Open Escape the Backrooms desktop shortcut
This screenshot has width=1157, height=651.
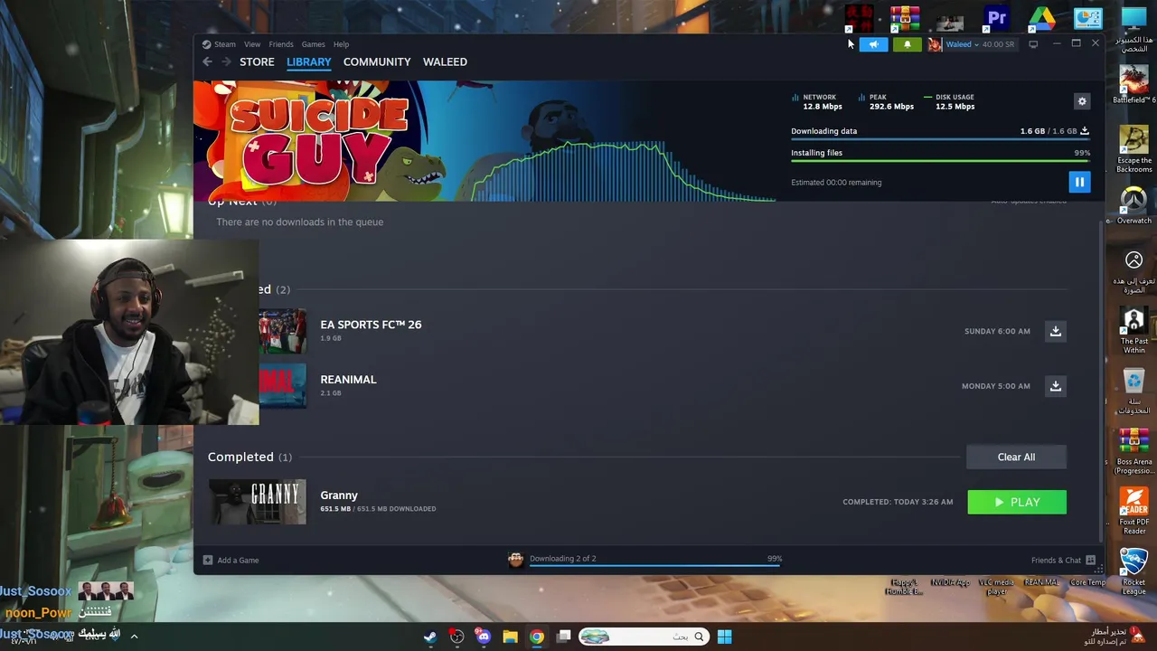1133,149
